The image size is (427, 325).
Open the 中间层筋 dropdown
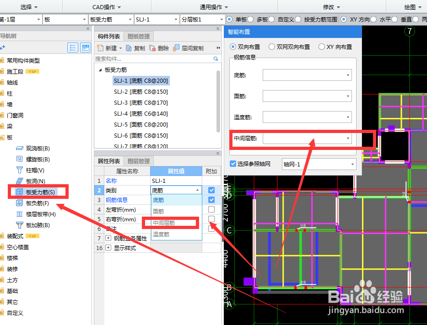point(307,138)
